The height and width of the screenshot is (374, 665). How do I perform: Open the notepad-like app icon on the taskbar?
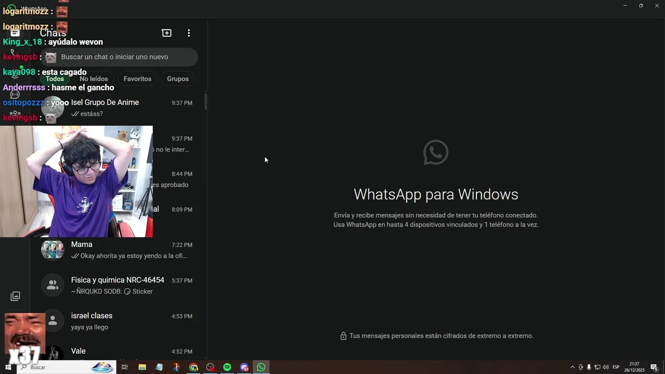coord(159,367)
